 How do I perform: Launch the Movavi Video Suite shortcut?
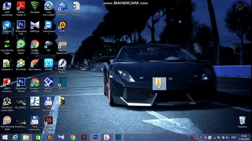pos(48,123)
